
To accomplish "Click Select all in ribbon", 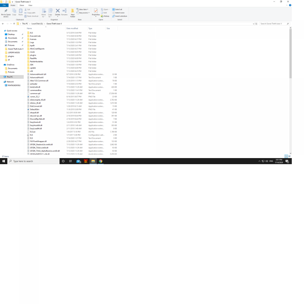I will click(117, 9).
